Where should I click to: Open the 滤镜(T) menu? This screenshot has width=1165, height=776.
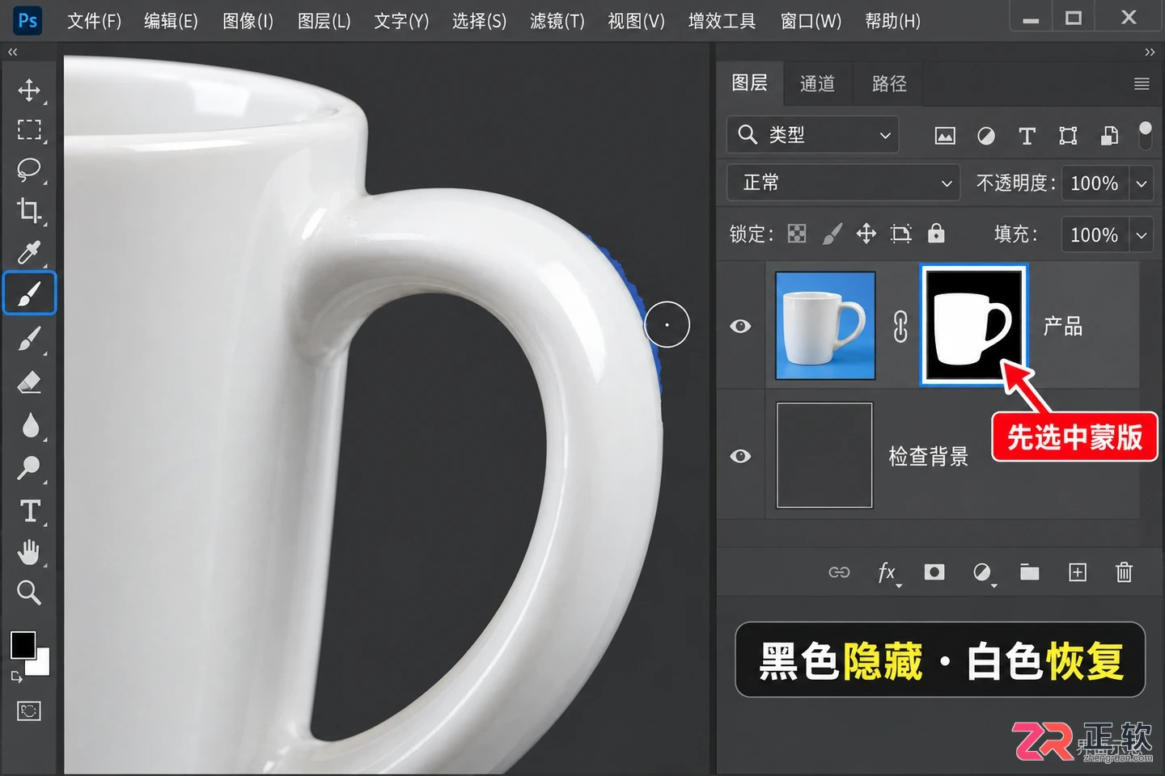coord(557,21)
